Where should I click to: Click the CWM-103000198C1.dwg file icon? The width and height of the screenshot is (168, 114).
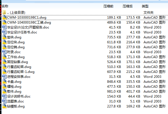[4, 17]
